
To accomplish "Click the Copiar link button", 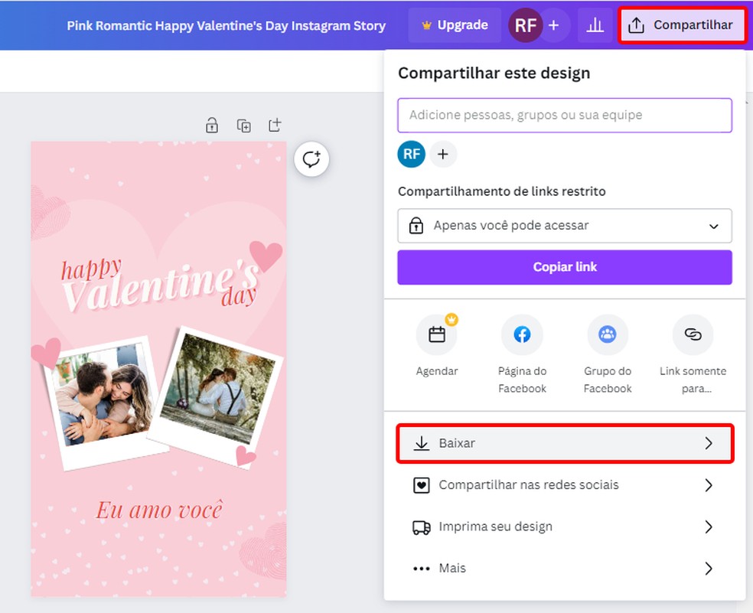I will tap(565, 267).
